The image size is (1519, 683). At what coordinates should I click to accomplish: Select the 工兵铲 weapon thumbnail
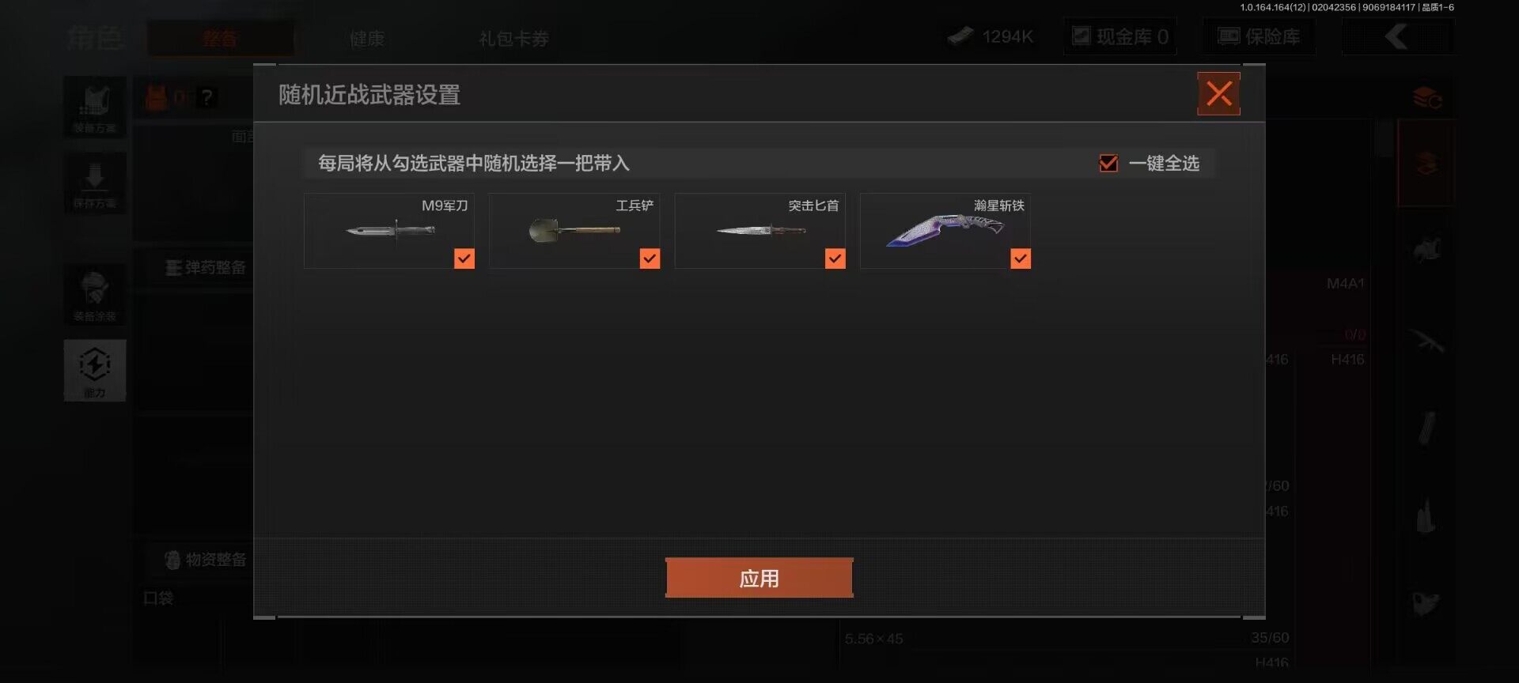574,231
